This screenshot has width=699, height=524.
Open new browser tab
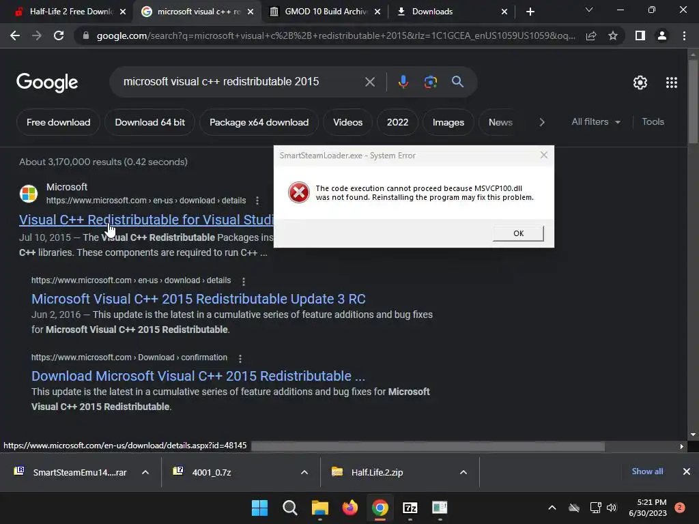(530, 12)
